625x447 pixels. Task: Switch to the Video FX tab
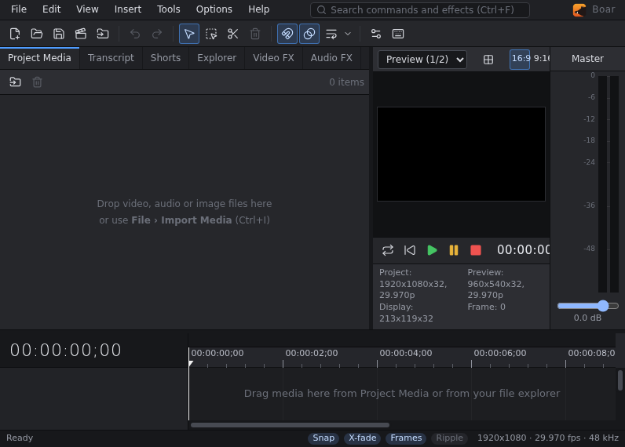273,58
